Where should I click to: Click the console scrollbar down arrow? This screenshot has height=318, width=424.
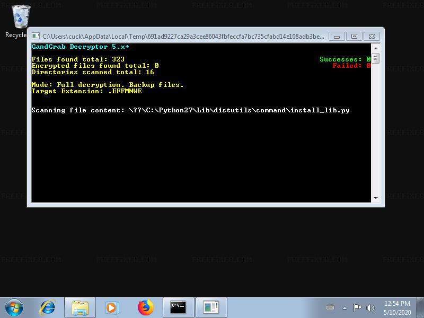(x=376, y=198)
